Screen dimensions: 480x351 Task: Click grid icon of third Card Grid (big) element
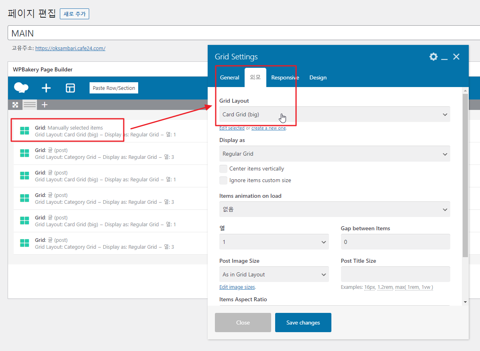coord(25,221)
